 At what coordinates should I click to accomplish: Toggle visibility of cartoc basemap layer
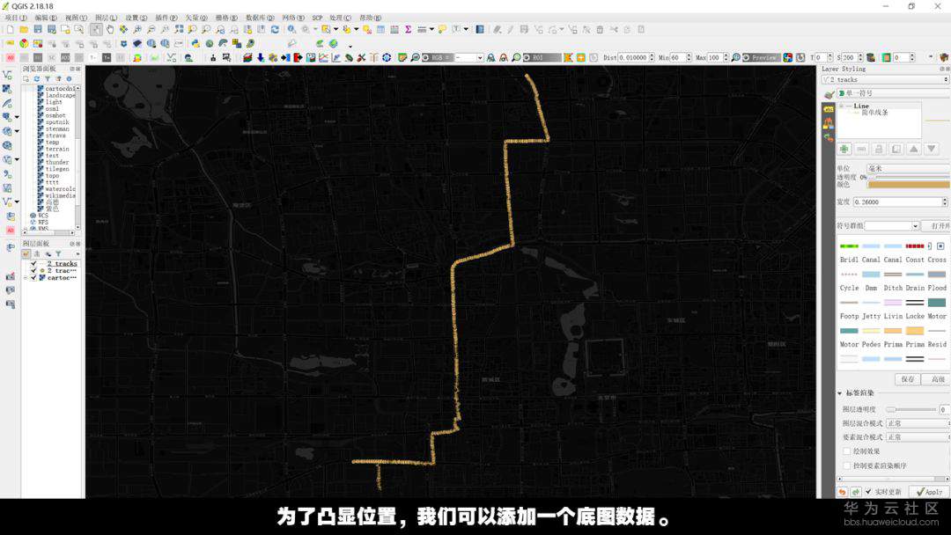34,277
